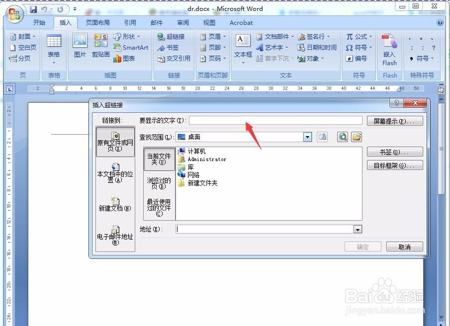Click the Cancel (取消) button
The width and height of the screenshot is (450, 326).
pos(405,246)
